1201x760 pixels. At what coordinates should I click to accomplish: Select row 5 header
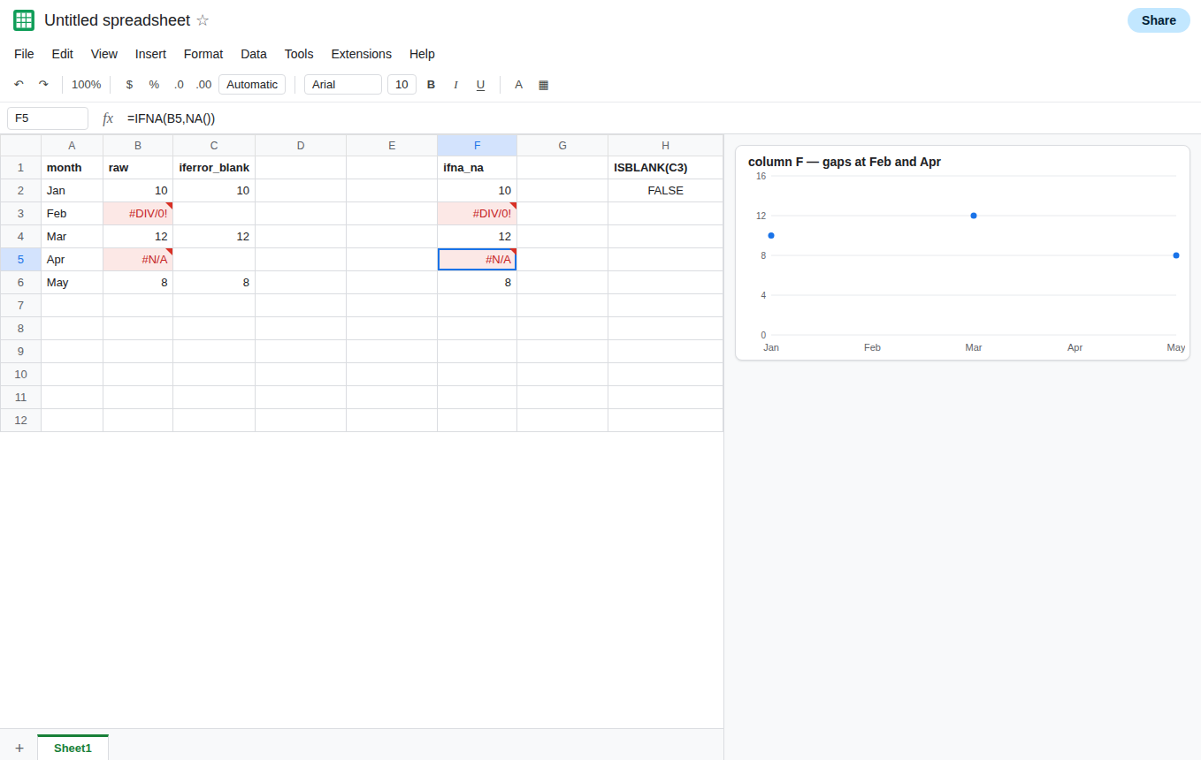pos(20,260)
